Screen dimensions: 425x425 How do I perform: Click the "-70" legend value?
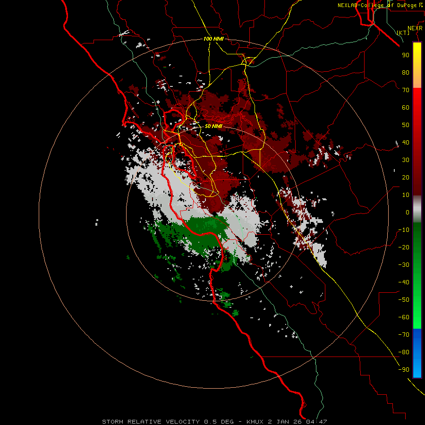click(404, 335)
